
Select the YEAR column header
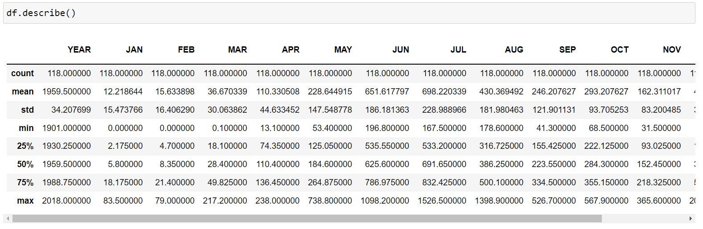pyautogui.click(x=79, y=50)
